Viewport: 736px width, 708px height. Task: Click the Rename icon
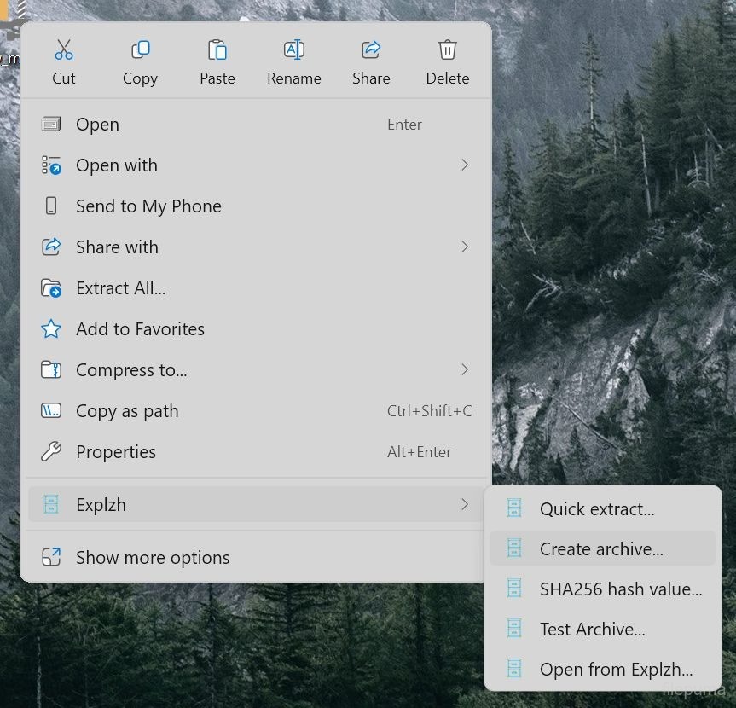point(294,50)
